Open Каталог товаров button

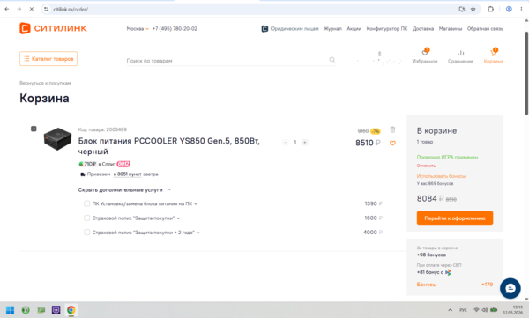click(48, 59)
